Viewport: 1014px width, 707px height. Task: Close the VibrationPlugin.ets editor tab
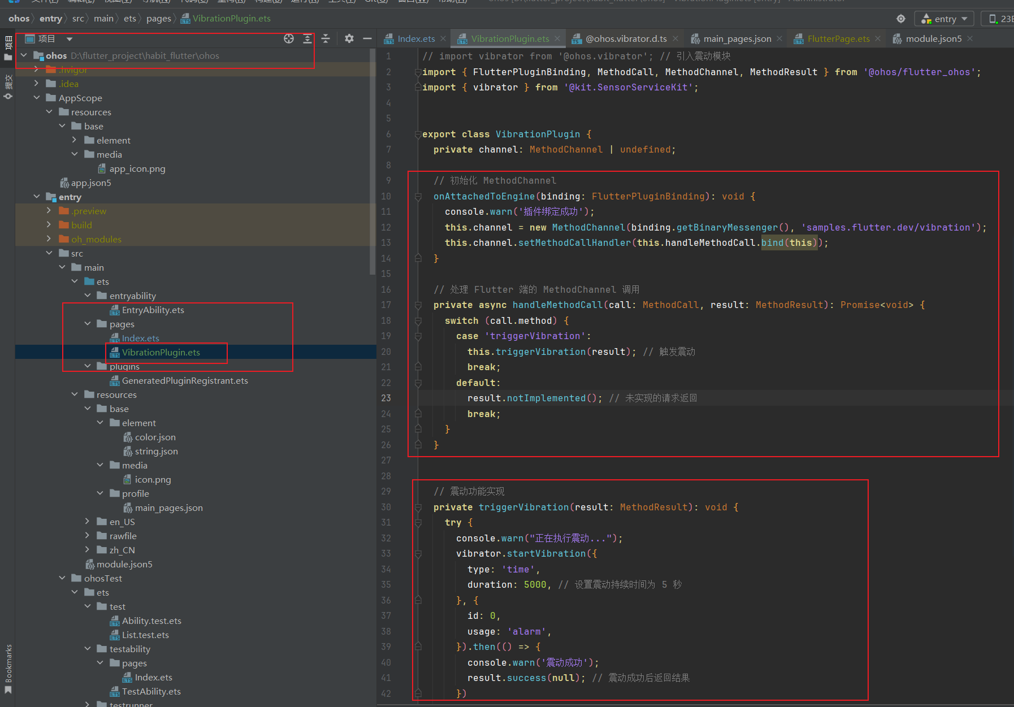(557, 38)
